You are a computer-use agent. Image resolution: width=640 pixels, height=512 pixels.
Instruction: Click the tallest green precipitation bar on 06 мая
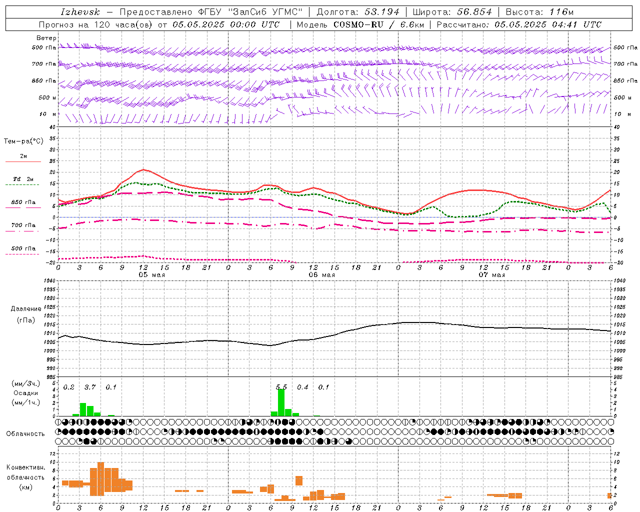(281, 402)
